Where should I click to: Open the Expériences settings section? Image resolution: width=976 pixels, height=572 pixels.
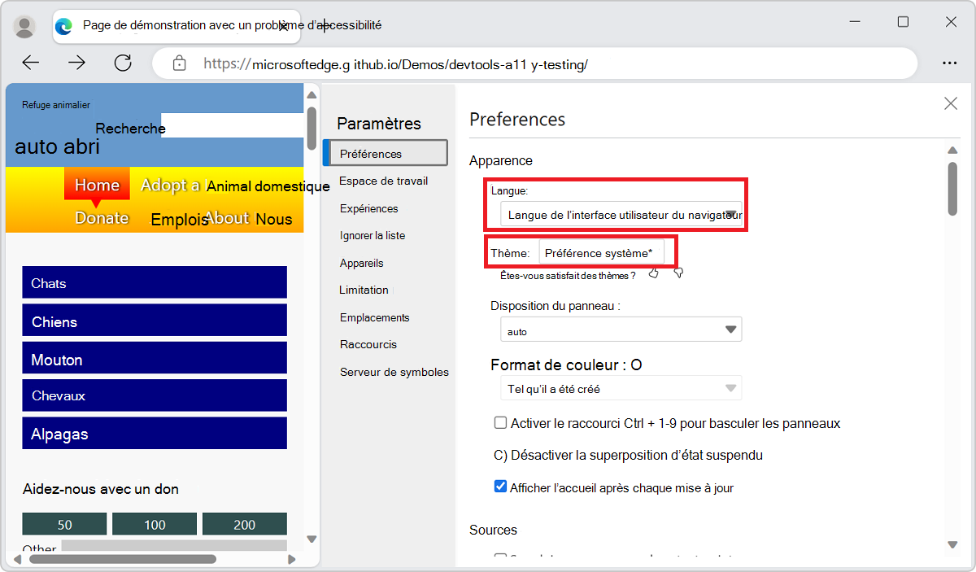pyautogui.click(x=368, y=208)
